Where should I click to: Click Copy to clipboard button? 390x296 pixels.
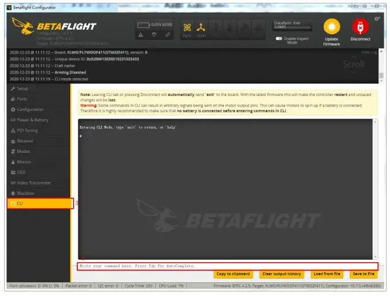(233, 274)
